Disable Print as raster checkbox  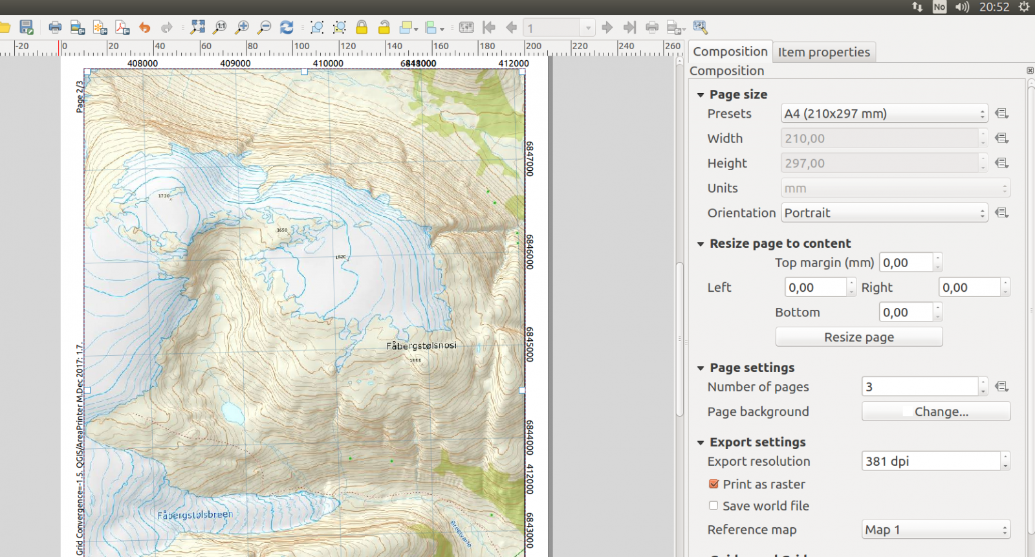(714, 484)
